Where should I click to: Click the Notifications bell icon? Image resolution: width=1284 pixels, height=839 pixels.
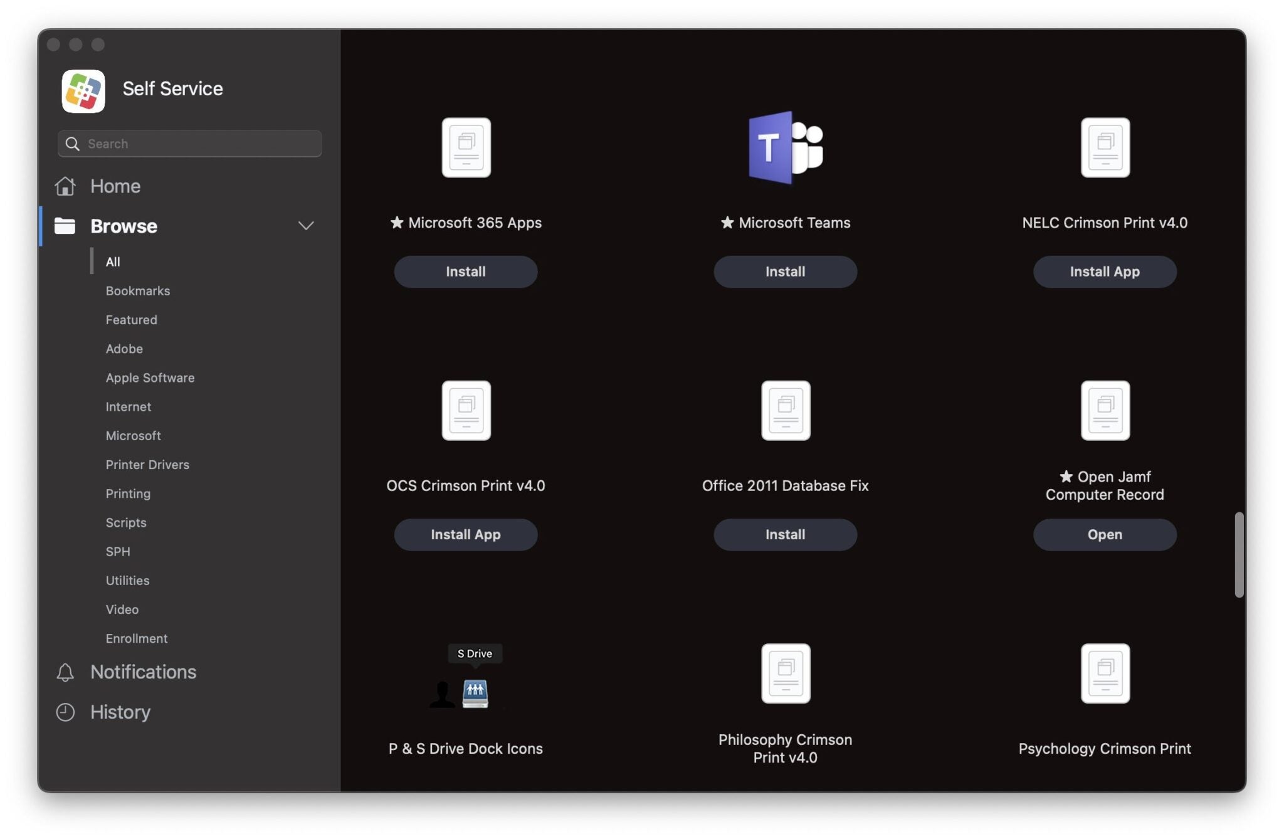click(65, 672)
